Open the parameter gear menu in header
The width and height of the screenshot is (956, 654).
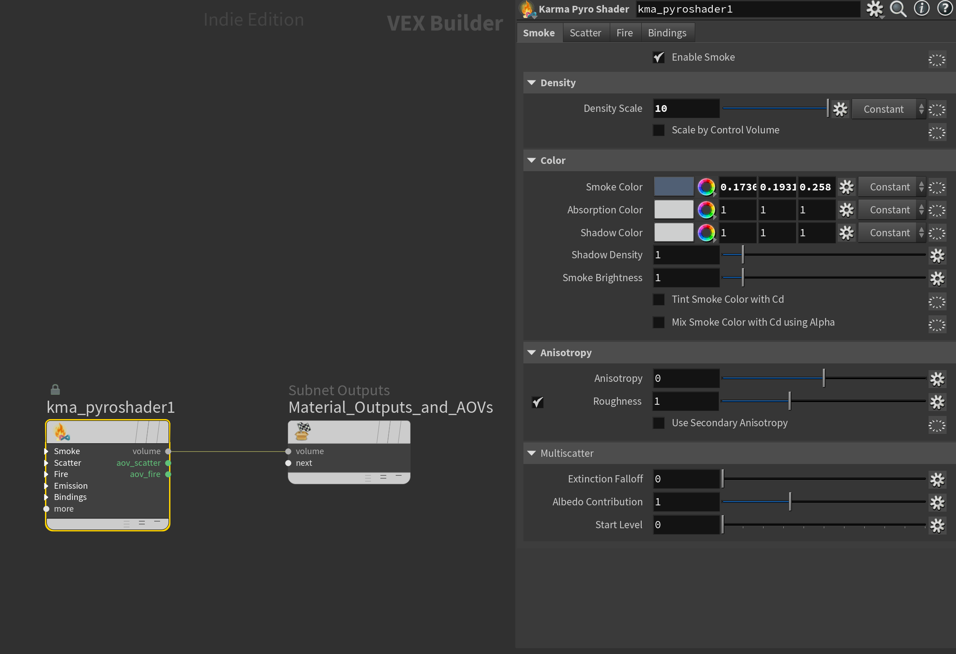[x=875, y=9]
